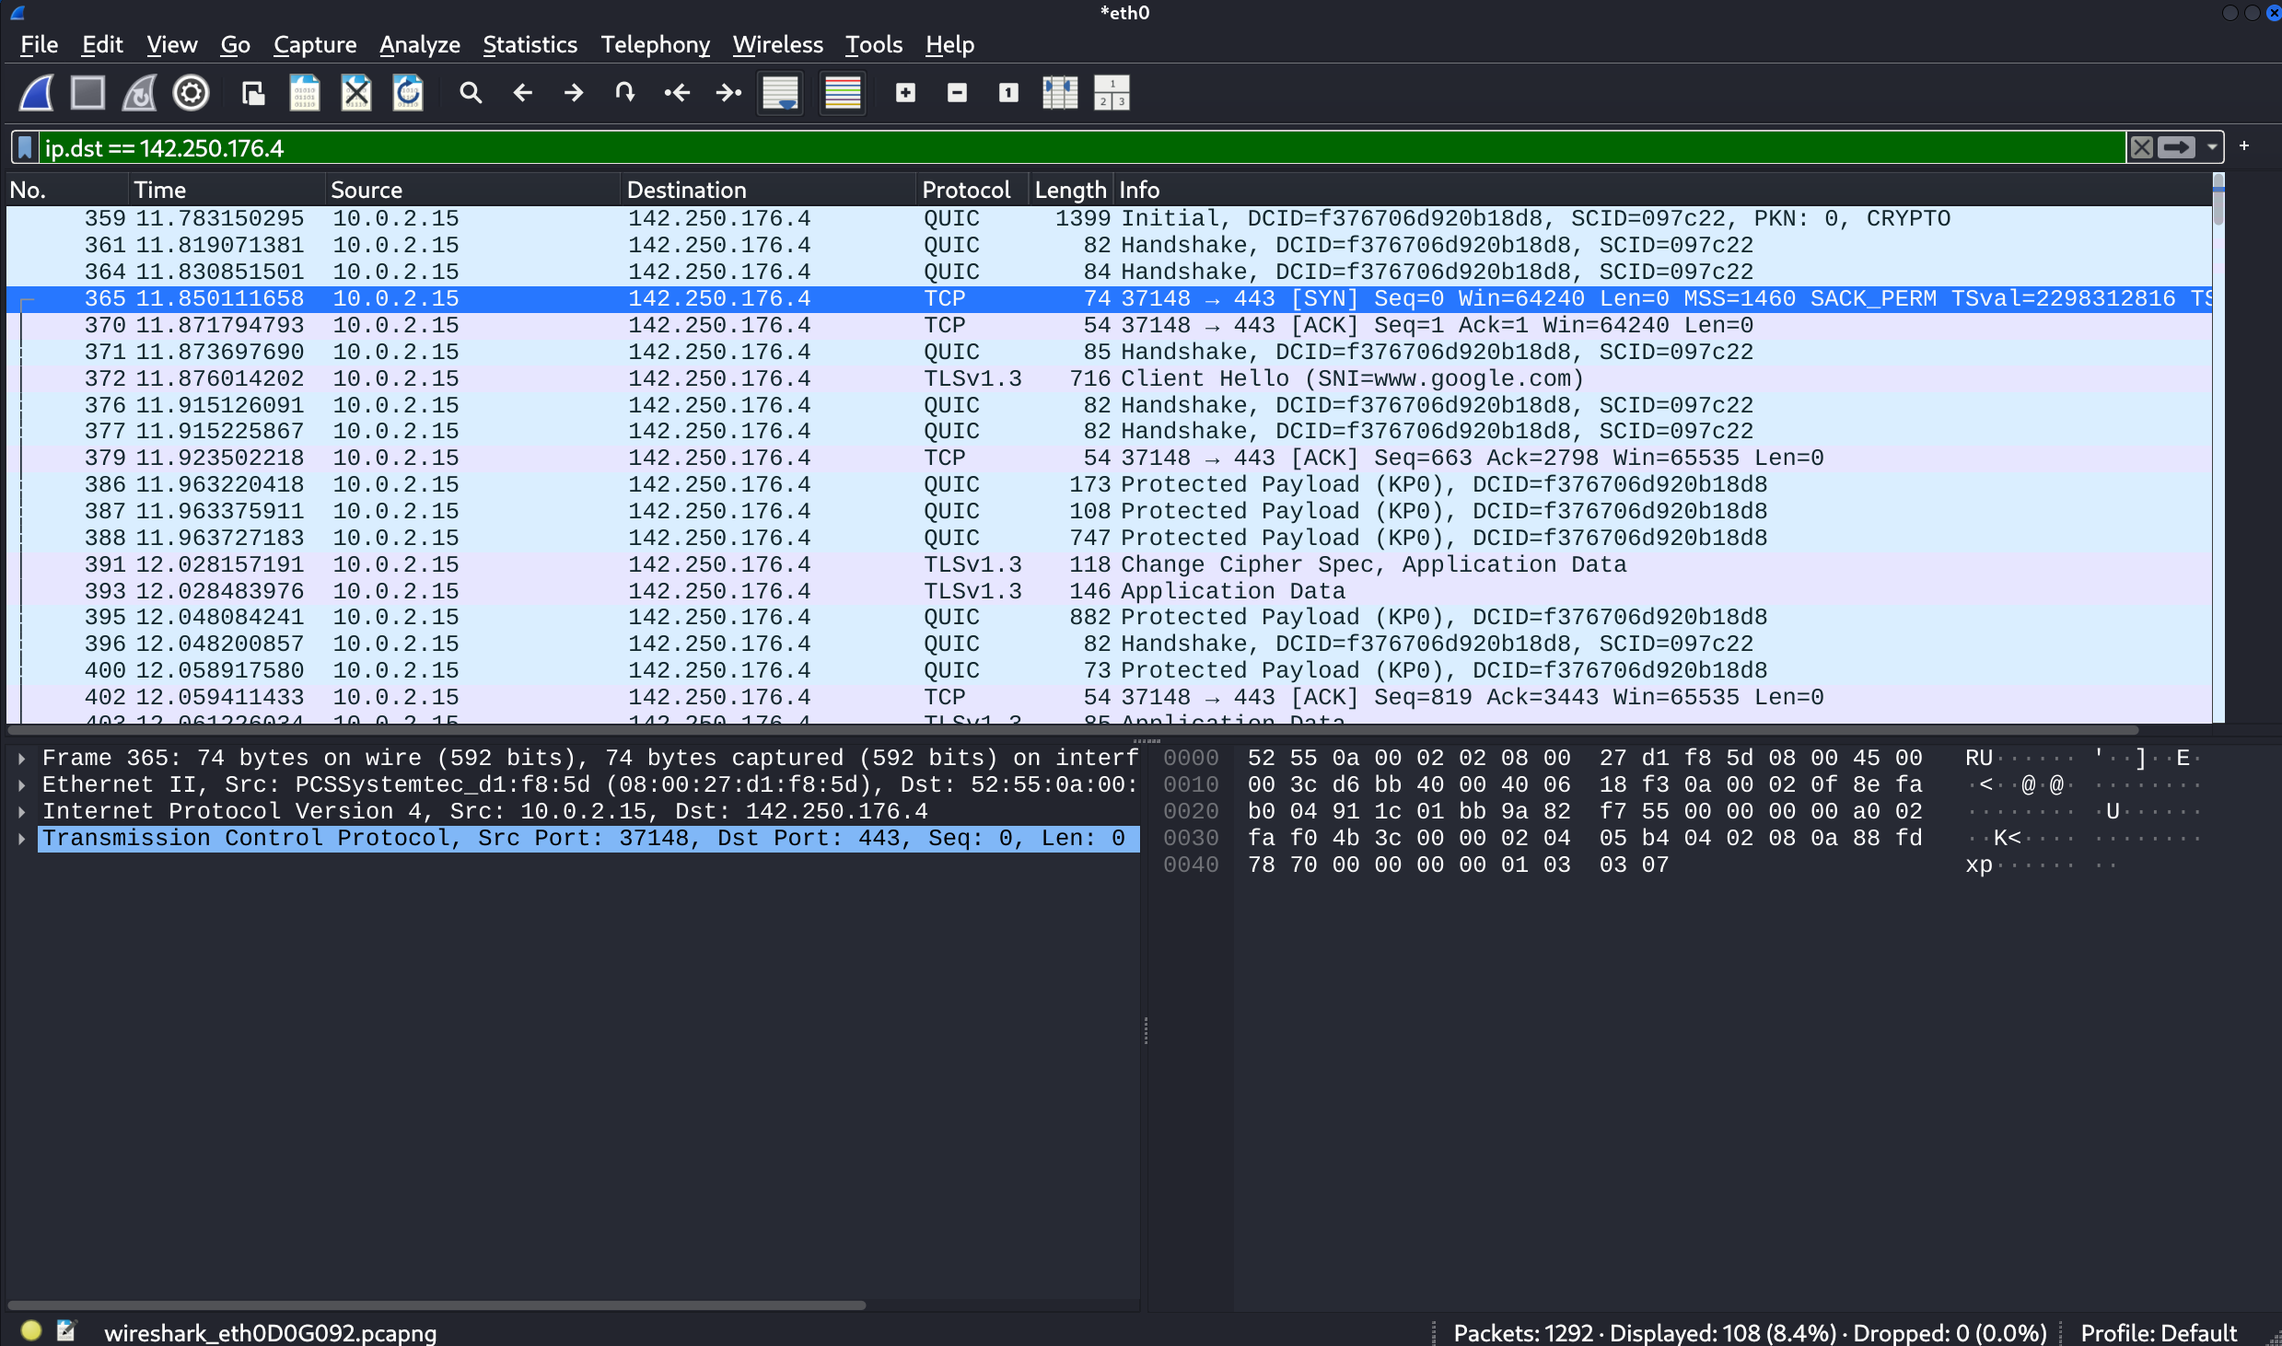Click Profile: Default in status bar

(2158, 1332)
